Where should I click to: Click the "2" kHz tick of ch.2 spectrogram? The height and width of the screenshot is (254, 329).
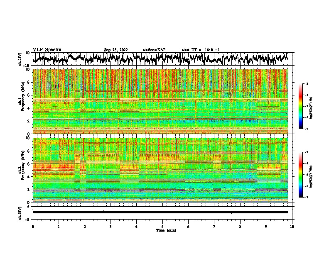29,190
